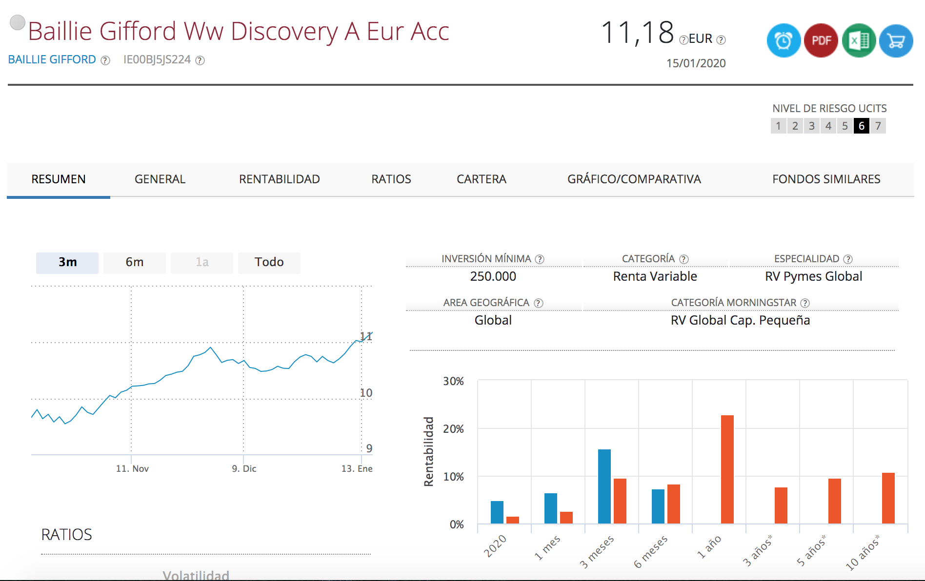925x581 pixels.
Task: Show the full history with Todo
Action: point(269,262)
